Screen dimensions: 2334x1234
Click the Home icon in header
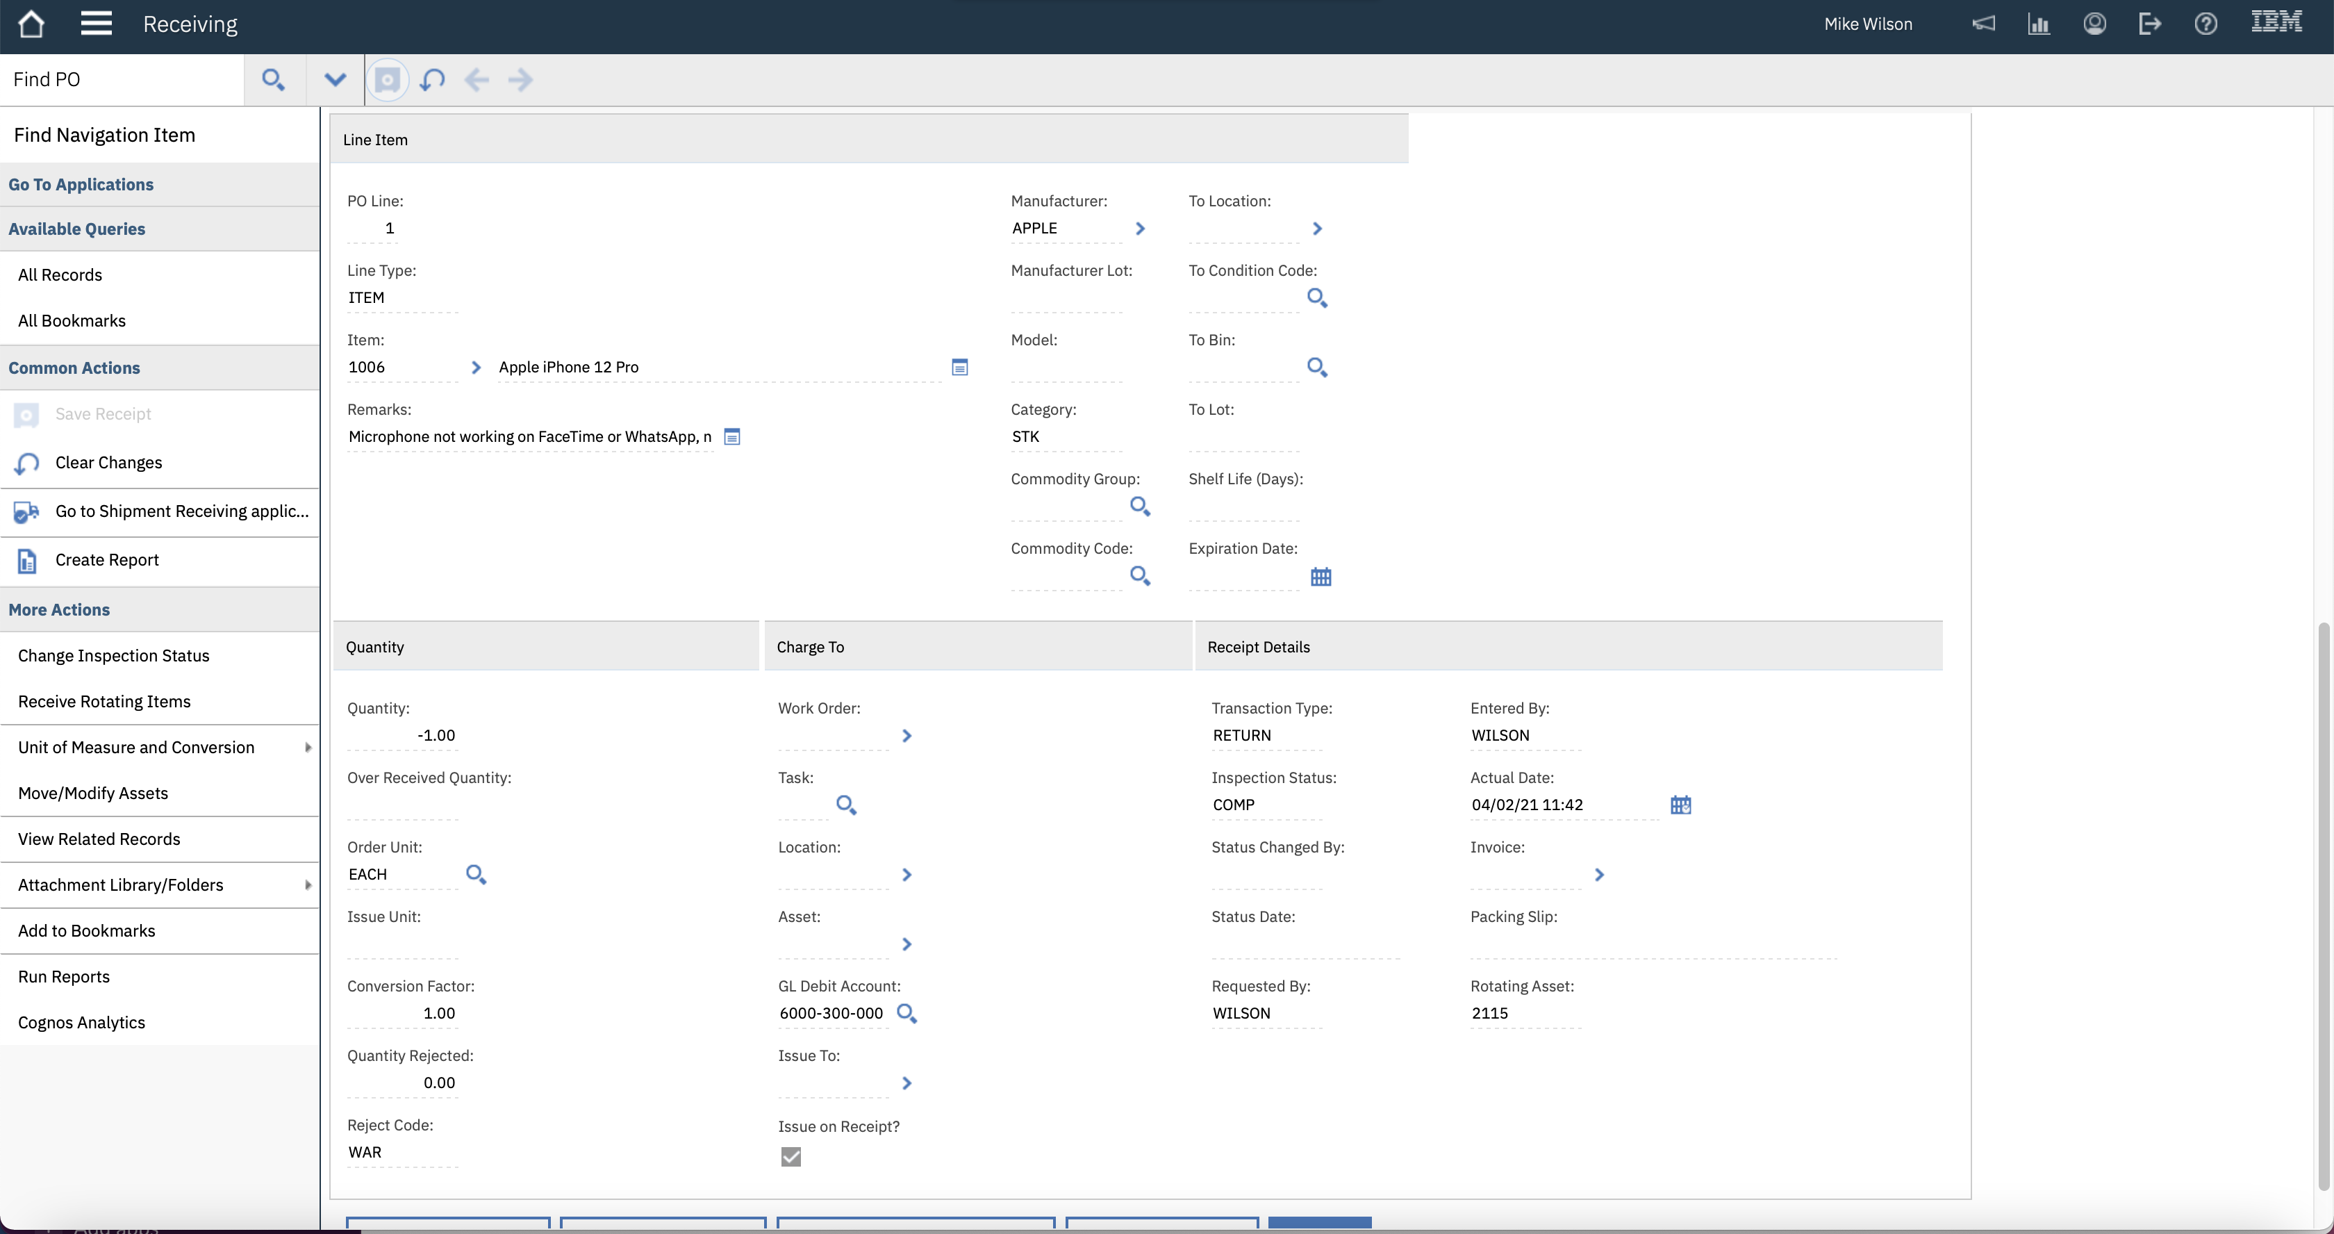pyautogui.click(x=31, y=24)
